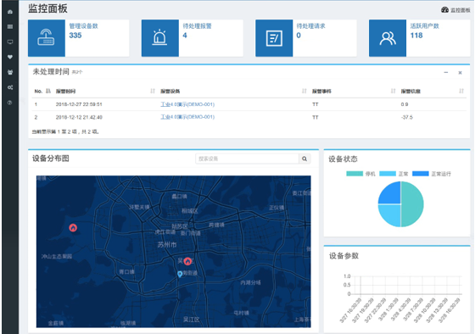
Task: Click the light blue quarter pie slice
Action: click(392, 214)
